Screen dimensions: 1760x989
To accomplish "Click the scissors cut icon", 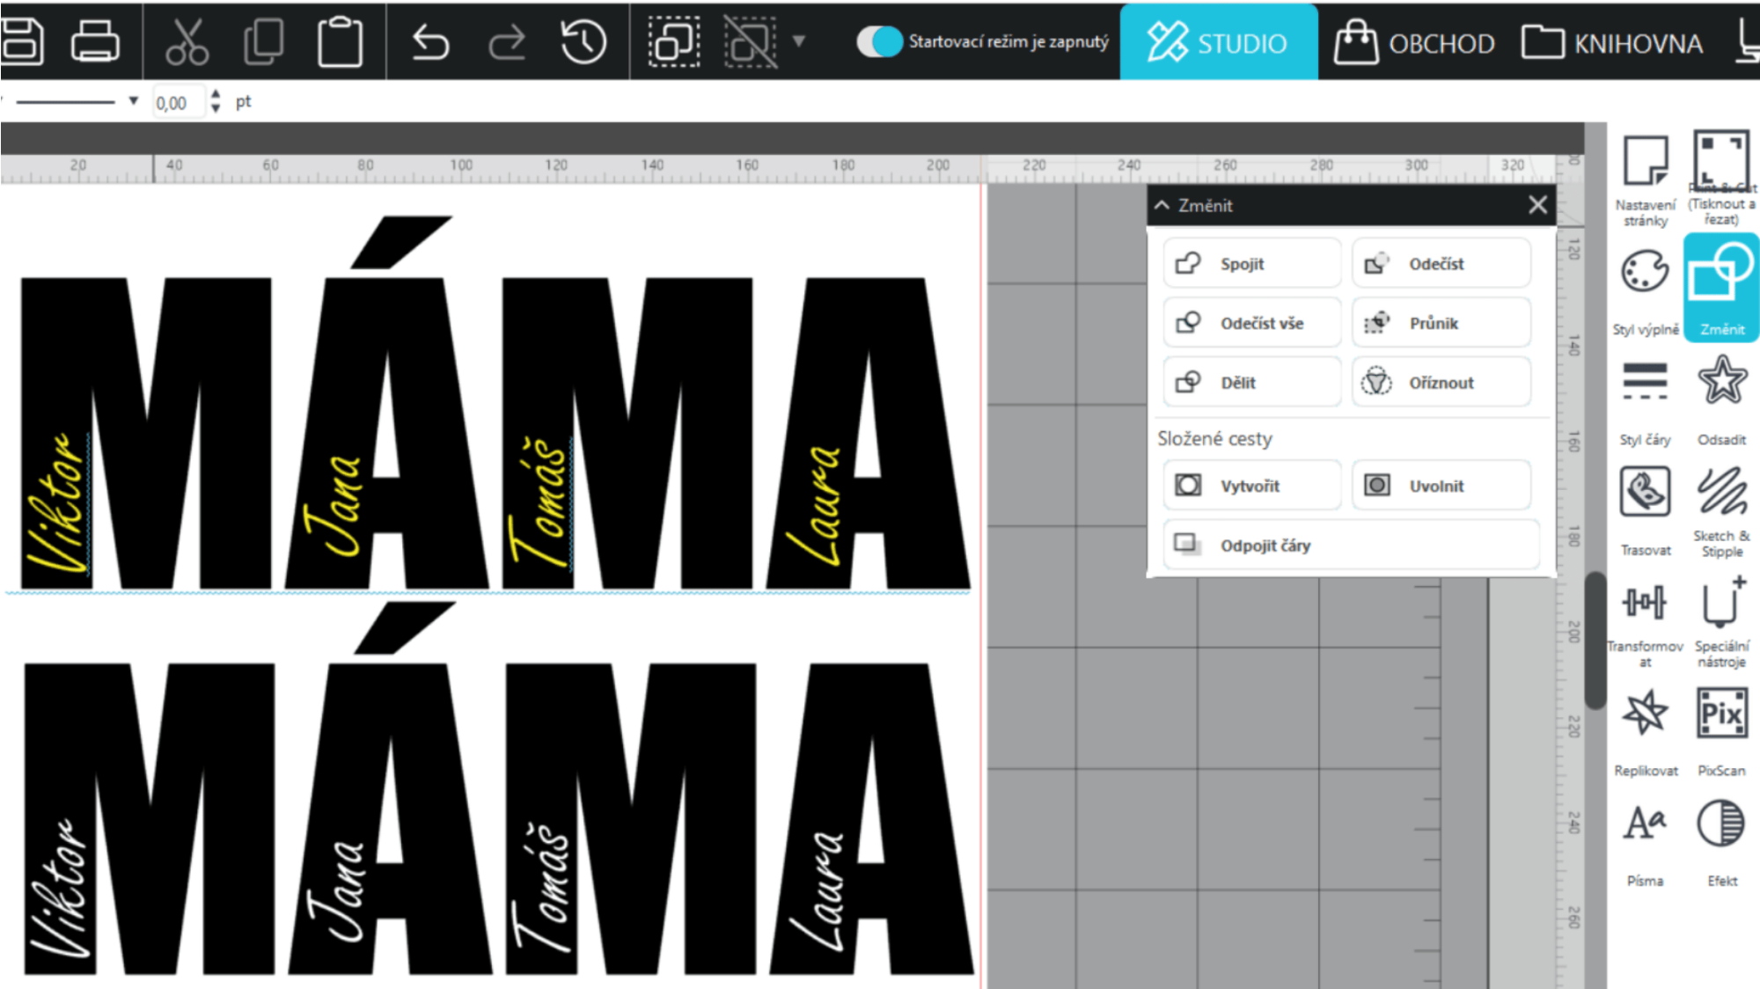I will [x=187, y=41].
